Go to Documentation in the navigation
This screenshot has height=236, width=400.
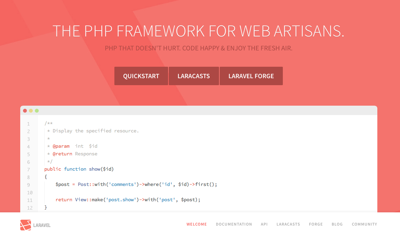234,224
